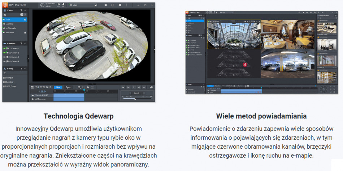
Task: Toggle Live mode button
Action: (x=58, y=87)
